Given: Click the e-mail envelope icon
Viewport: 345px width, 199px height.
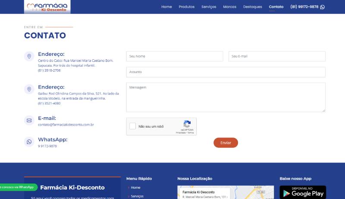Looking at the screenshot, I should 29,121.
